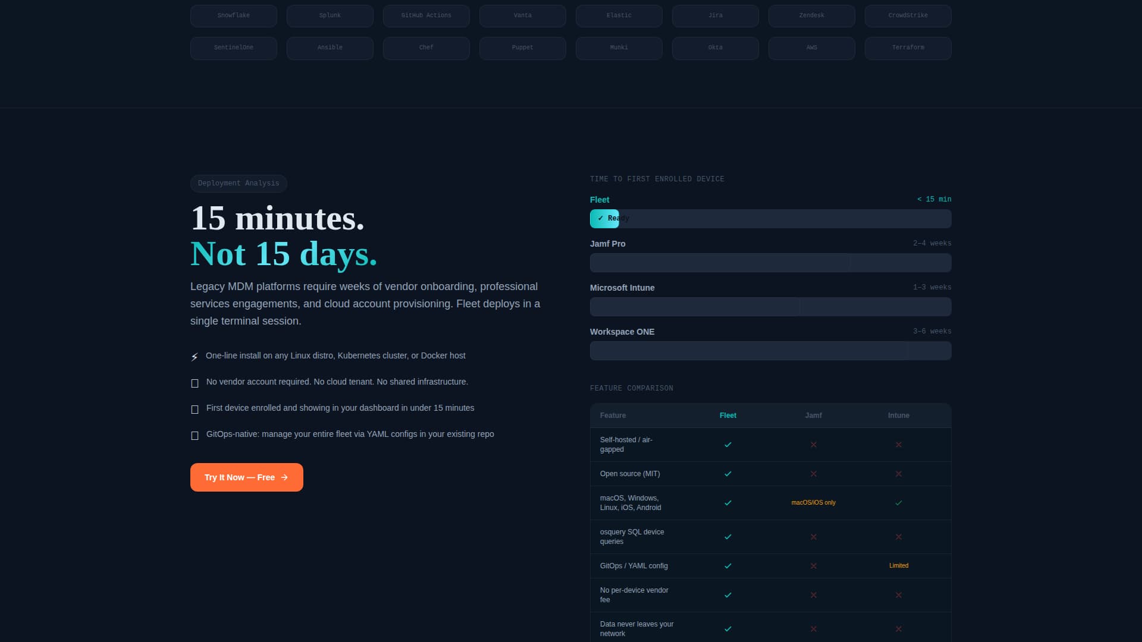1142x642 pixels.
Task: Click Jamf cross in Self-hosted / air-gapped row
Action: click(814, 445)
